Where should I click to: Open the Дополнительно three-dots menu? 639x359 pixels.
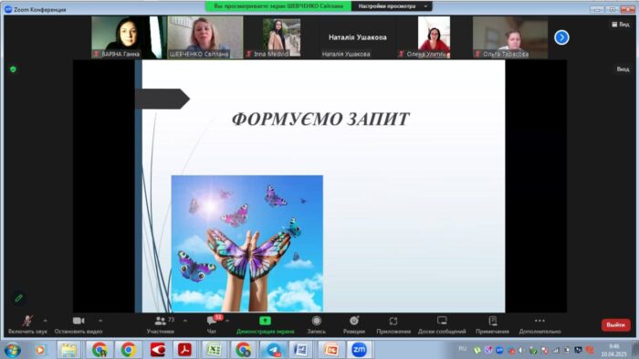[x=539, y=321]
